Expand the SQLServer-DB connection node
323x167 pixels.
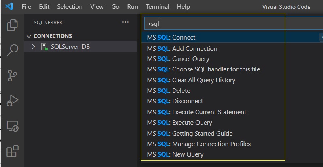click(x=34, y=47)
